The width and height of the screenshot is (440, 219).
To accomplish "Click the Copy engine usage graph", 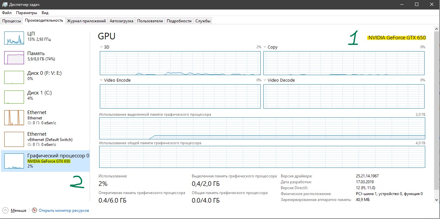I will pyautogui.click(x=344, y=63).
